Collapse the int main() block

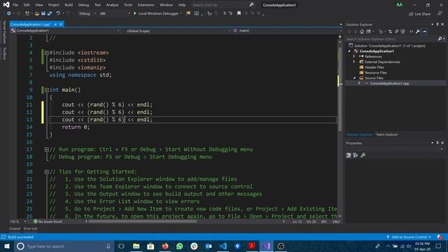[47, 90]
